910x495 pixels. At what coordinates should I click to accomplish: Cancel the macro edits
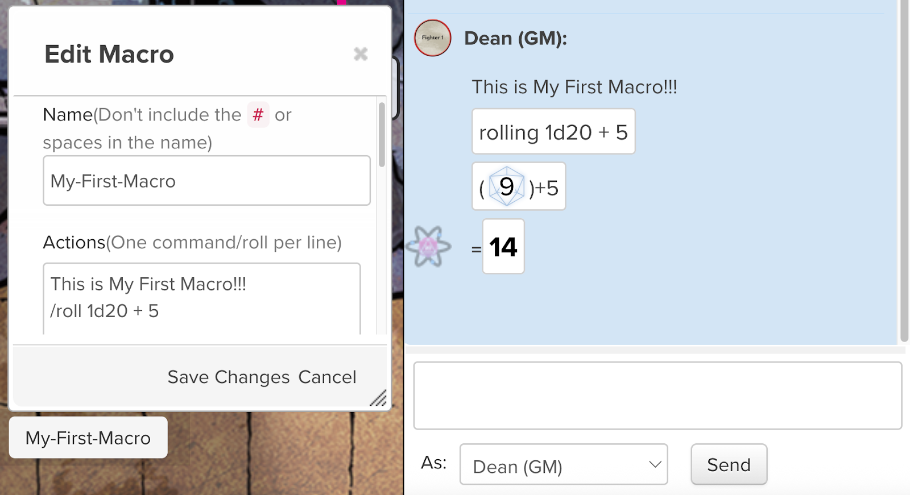[327, 377]
